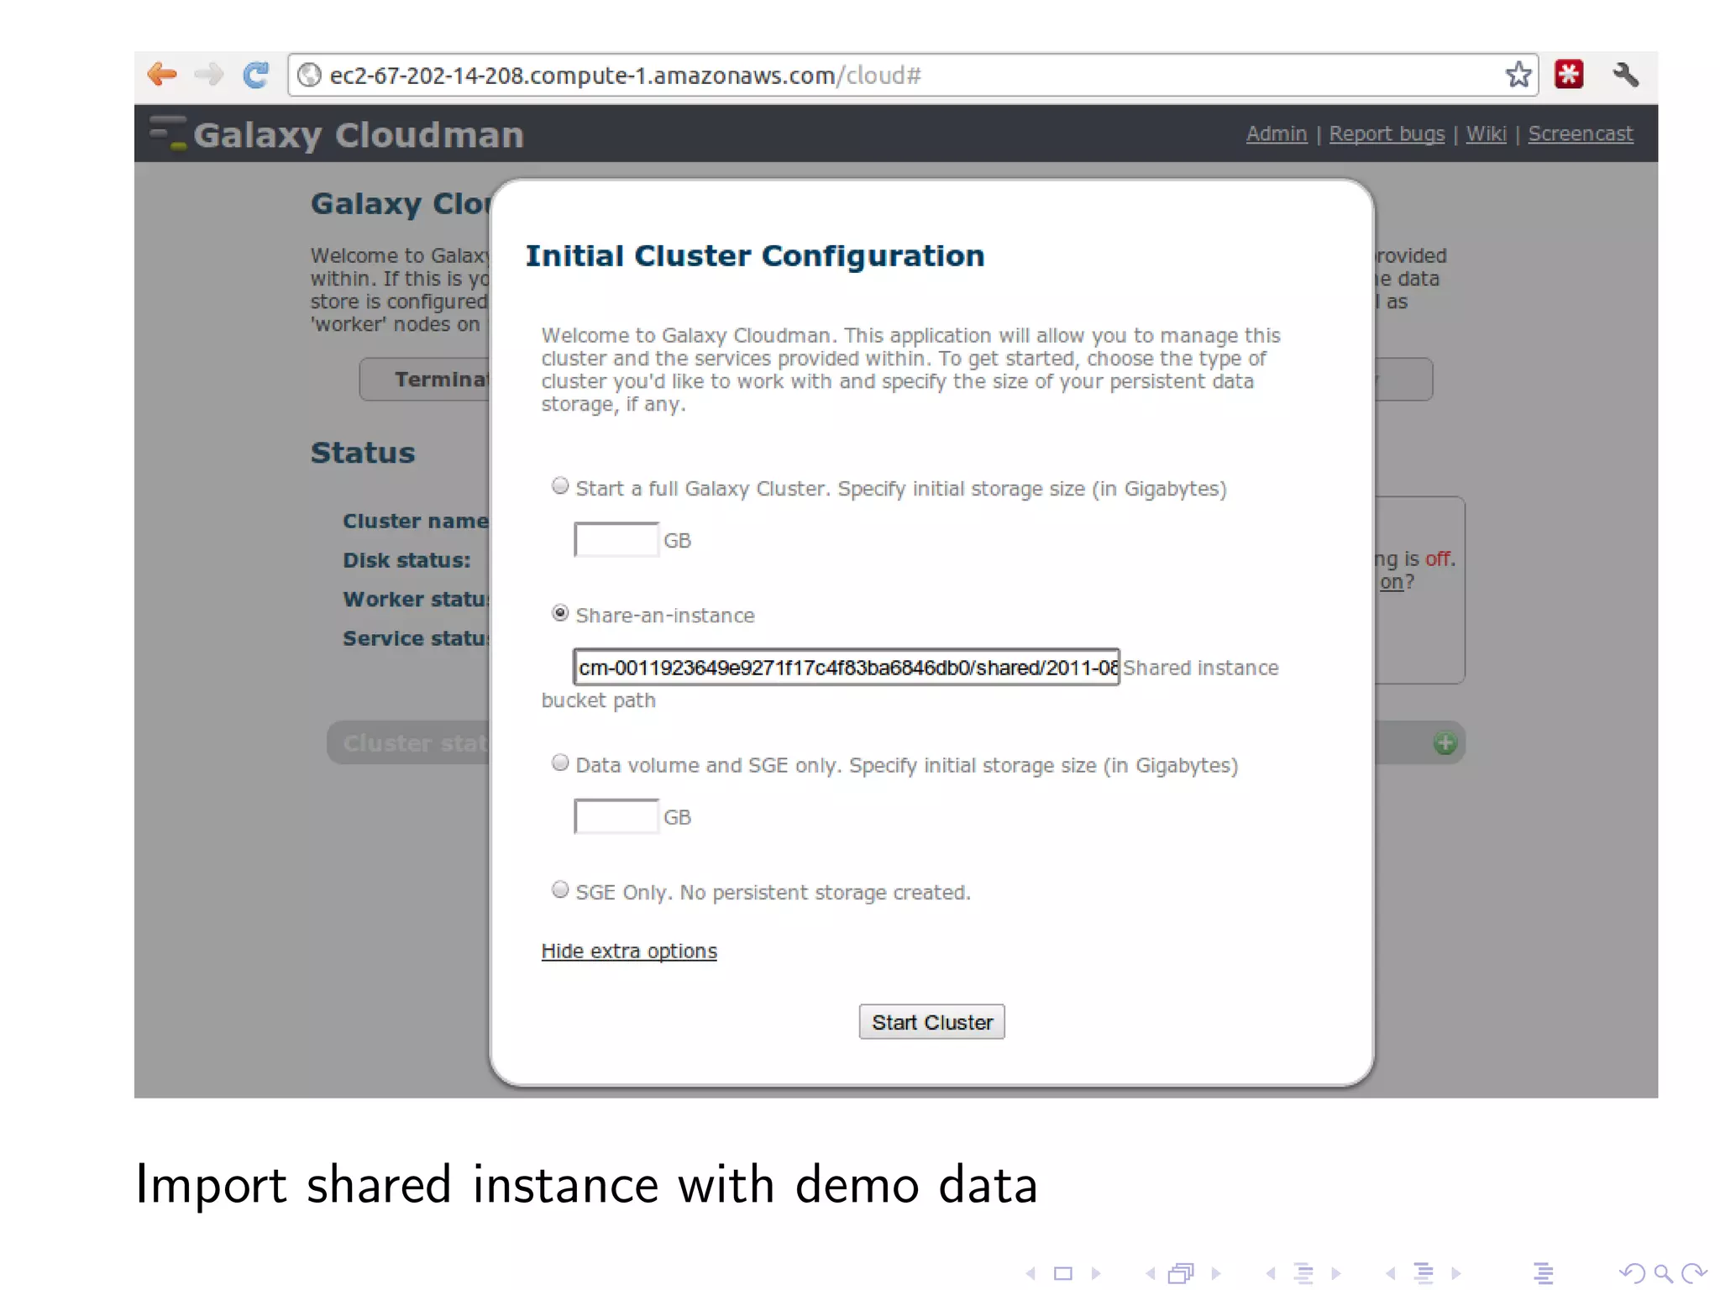Screen dimensions: 1720x1290
Task: Select the SGE Only radio button
Action: tap(560, 889)
